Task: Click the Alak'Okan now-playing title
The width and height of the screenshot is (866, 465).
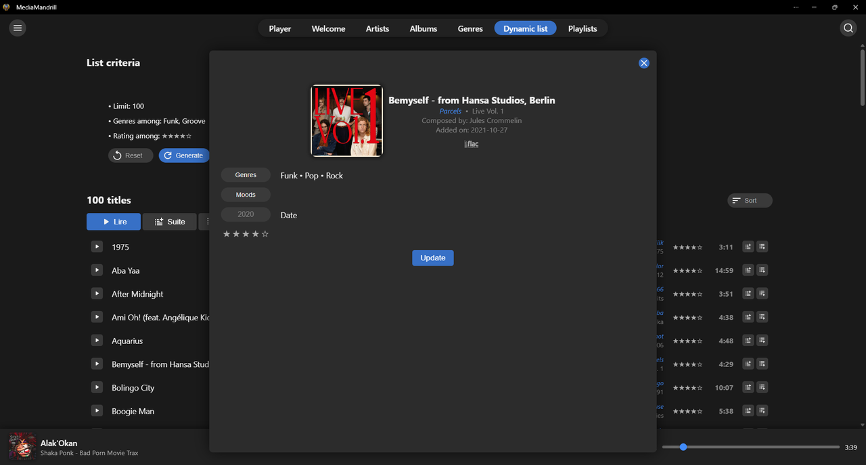Action: pos(59,443)
